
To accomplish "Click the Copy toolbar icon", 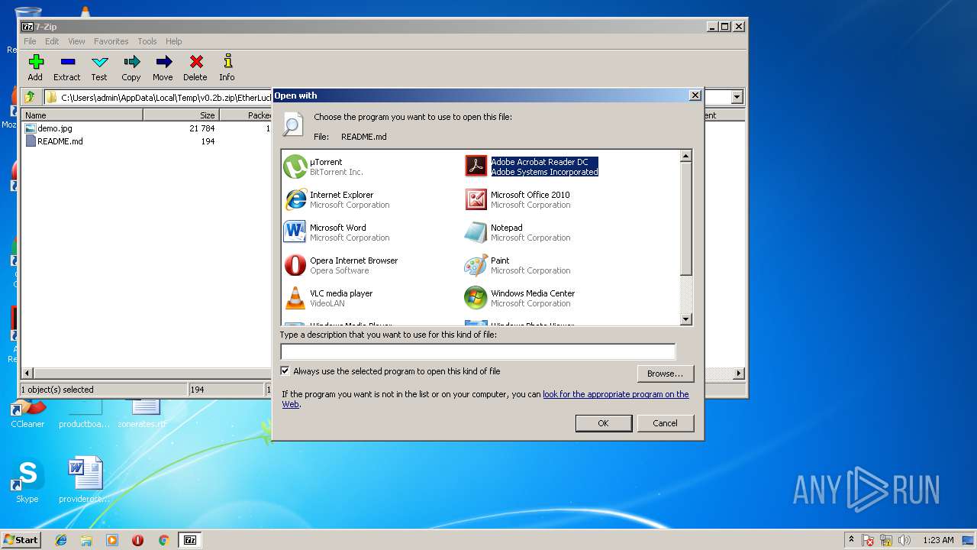I will [131, 67].
